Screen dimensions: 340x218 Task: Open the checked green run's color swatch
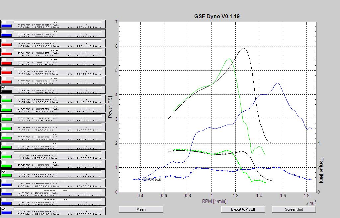pos(6,176)
